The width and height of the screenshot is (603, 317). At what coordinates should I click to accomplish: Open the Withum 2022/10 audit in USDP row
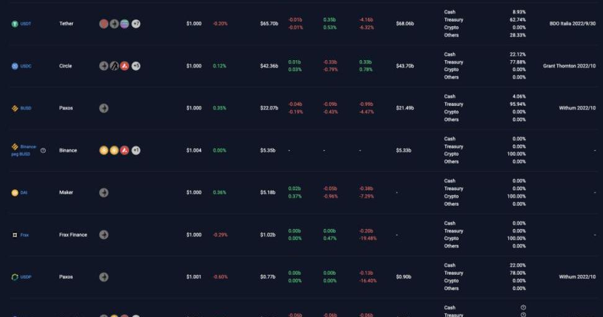point(577,277)
